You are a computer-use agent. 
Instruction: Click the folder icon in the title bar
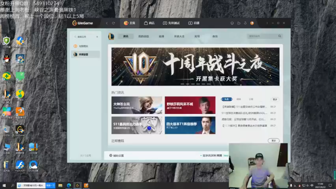(x=239, y=23)
